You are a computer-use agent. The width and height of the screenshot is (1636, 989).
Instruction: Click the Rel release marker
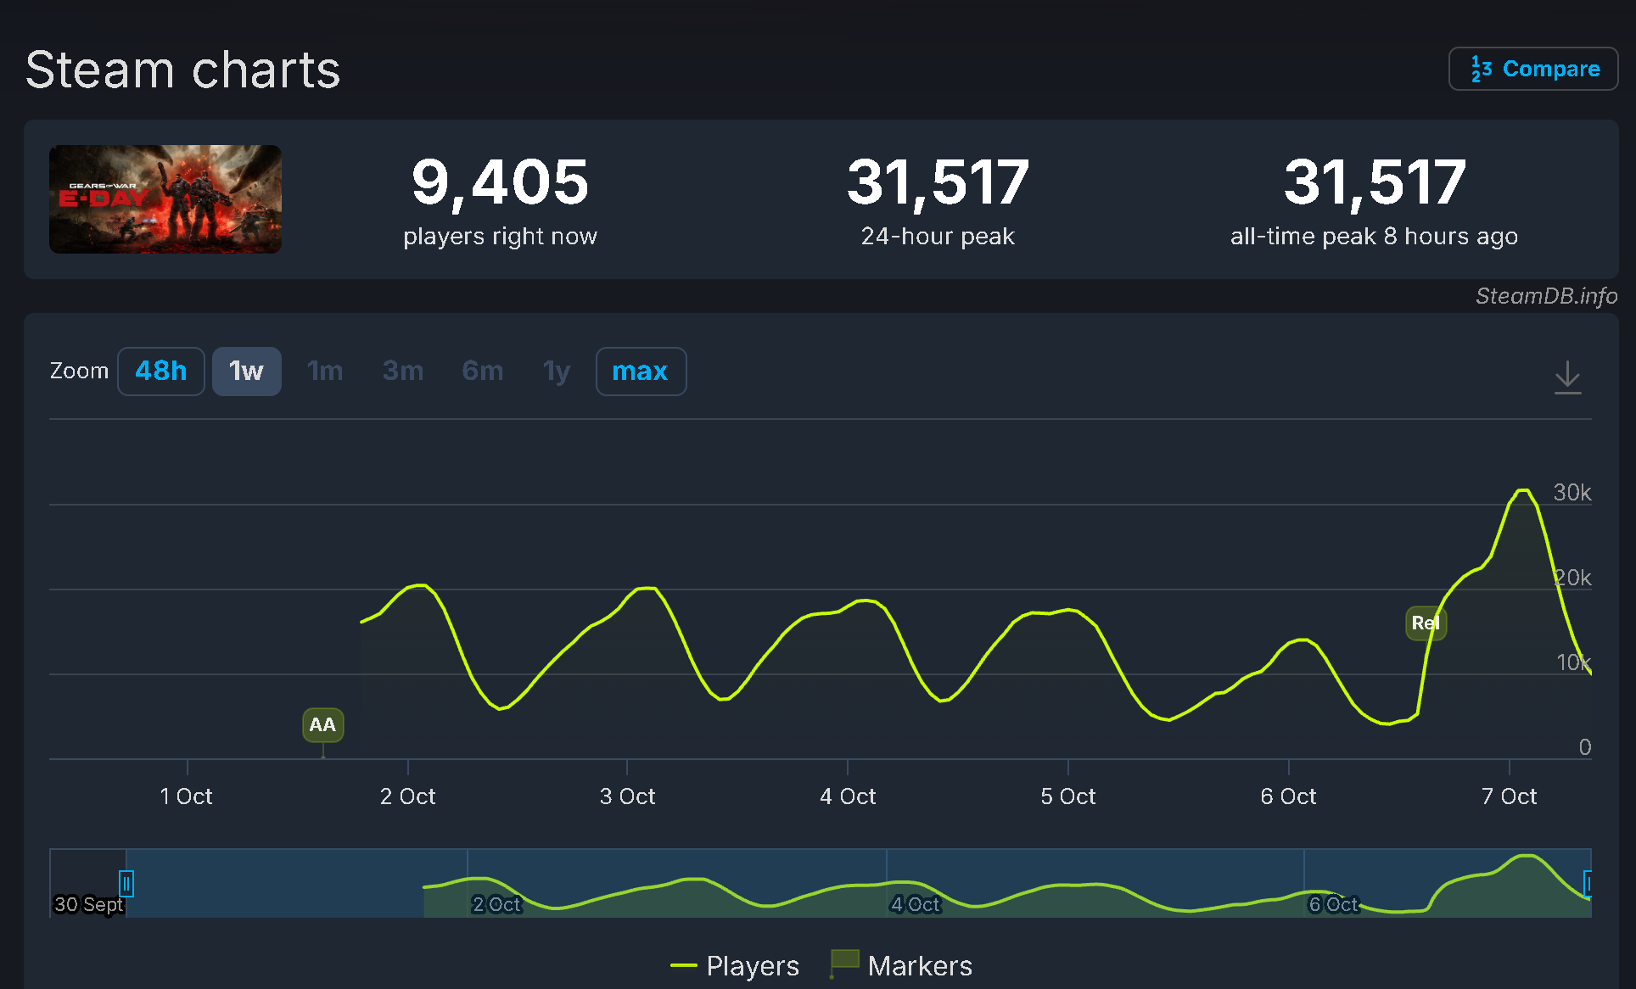pyautogui.click(x=1426, y=623)
